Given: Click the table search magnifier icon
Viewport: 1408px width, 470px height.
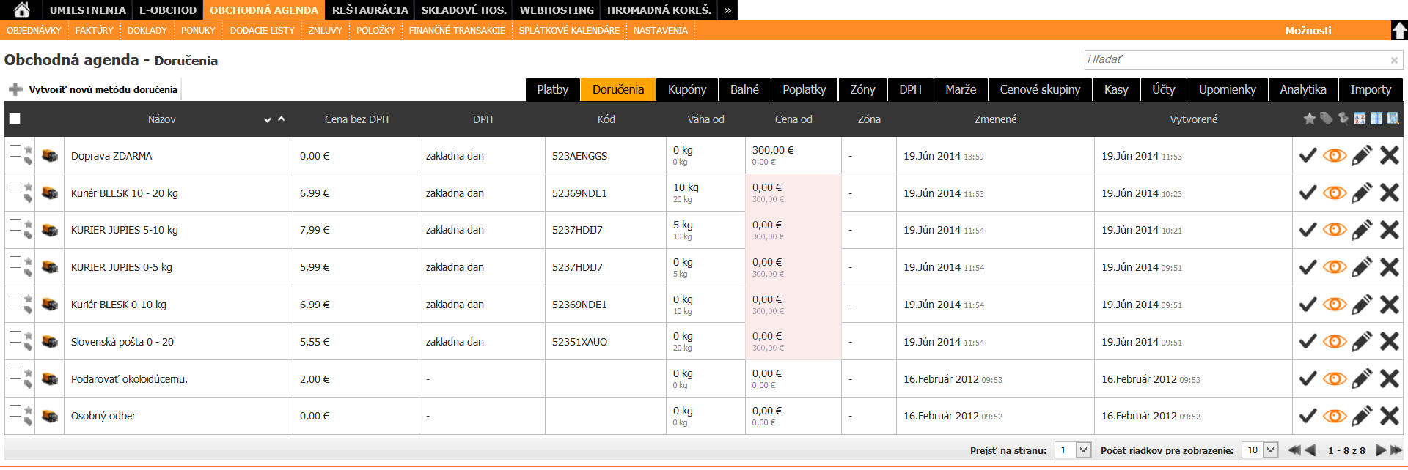Looking at the screenshot, I should click(x=1393, y=119).
